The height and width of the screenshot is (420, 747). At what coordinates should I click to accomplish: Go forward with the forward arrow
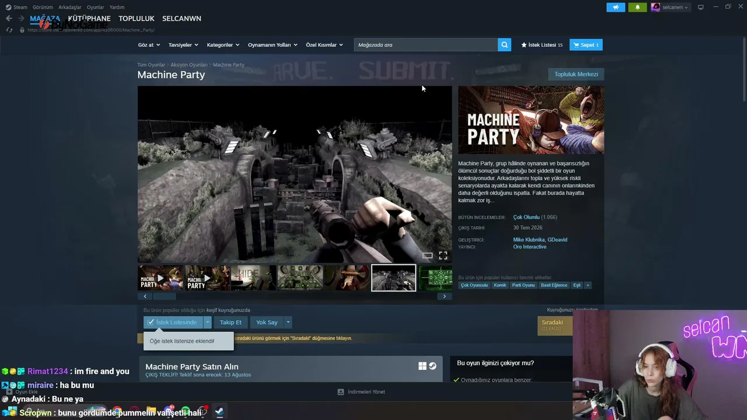point(21,19)
